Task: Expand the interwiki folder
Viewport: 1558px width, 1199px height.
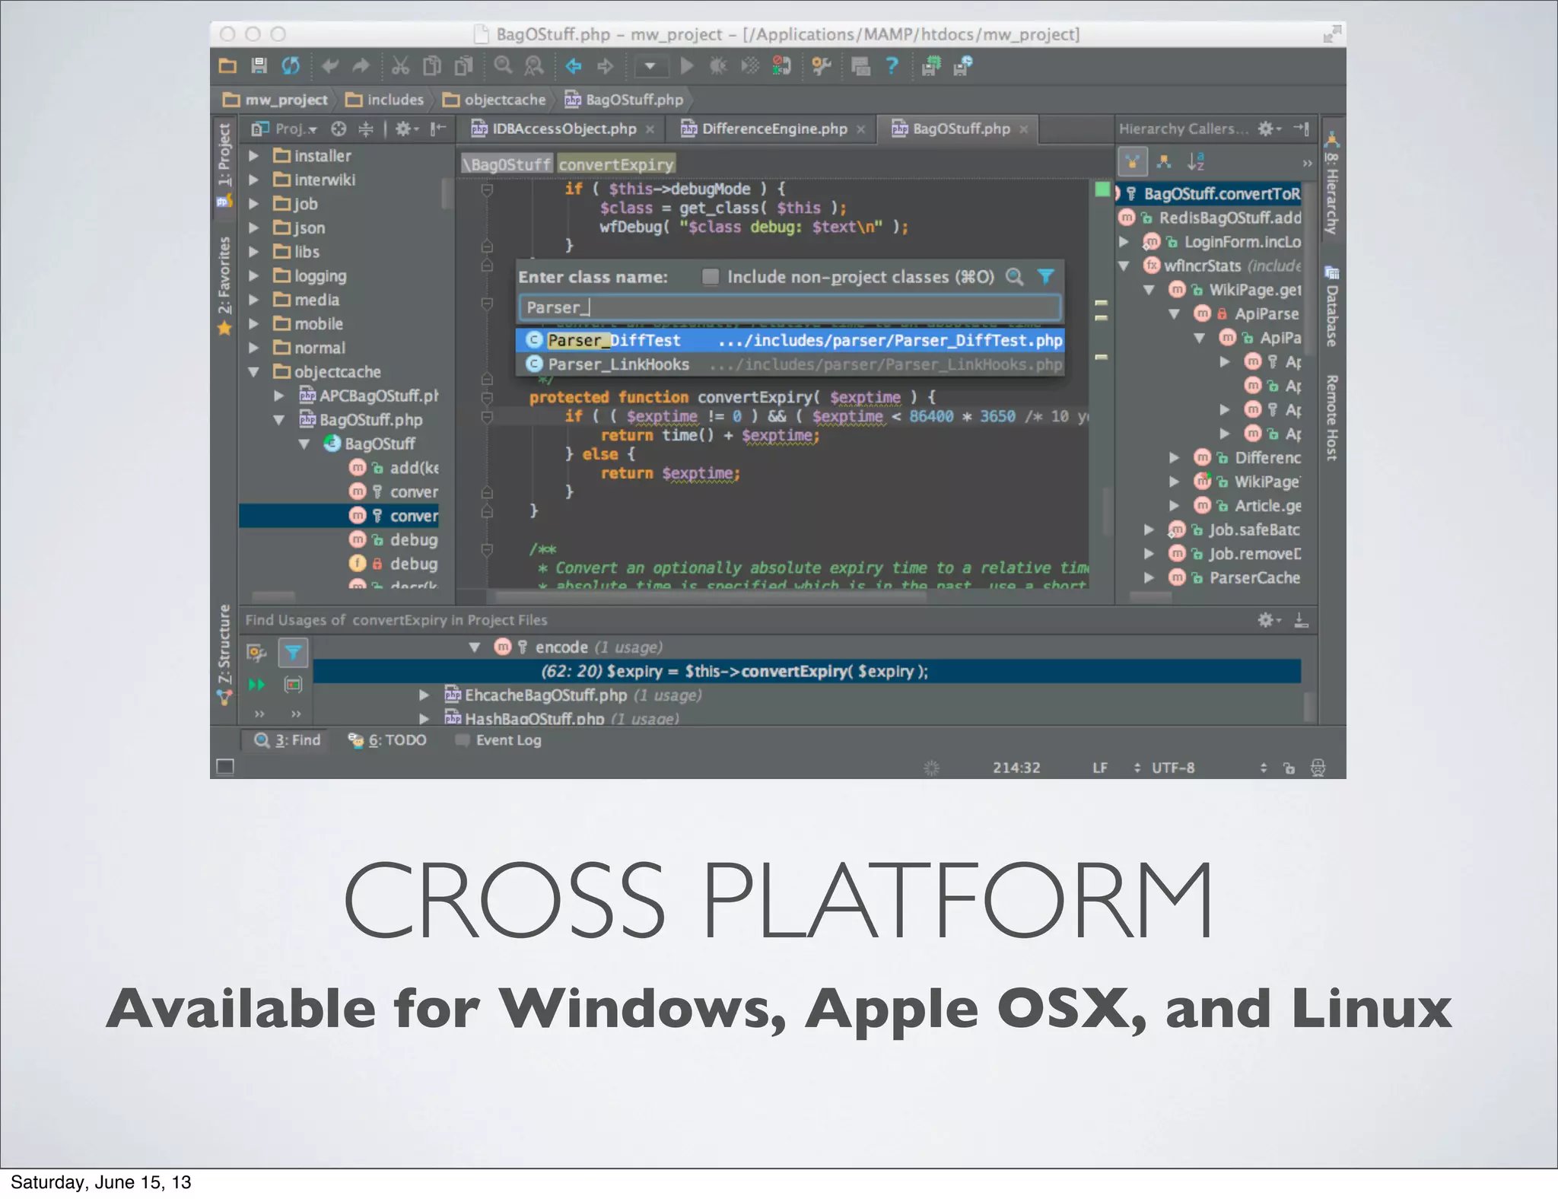Action: 254,180
